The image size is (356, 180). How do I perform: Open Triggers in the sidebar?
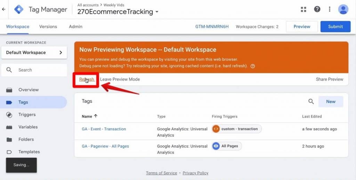click(x=27, y=115)
